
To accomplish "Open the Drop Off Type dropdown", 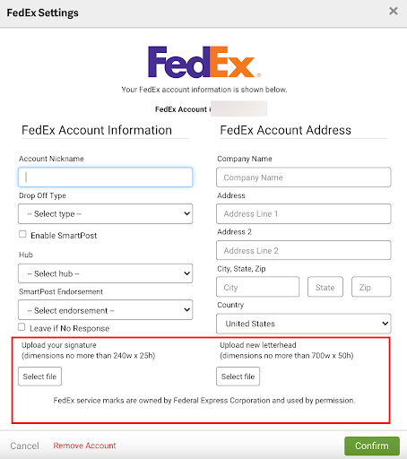I will pyautogui.click(x=105, y=213).
